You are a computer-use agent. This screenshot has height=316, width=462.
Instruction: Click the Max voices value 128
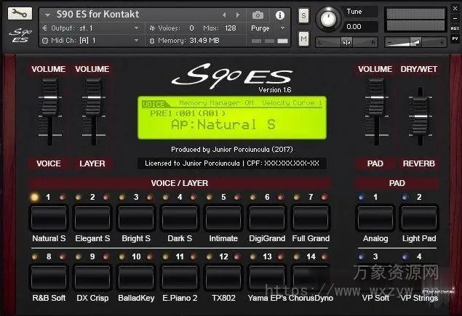(231, 28)
